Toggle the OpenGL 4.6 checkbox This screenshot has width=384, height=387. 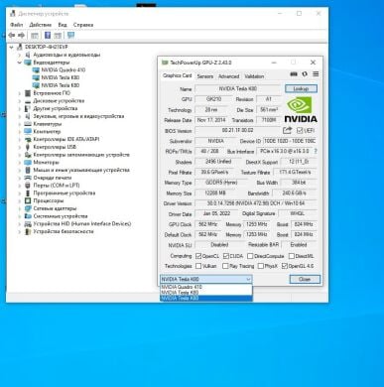click(285, 266)
